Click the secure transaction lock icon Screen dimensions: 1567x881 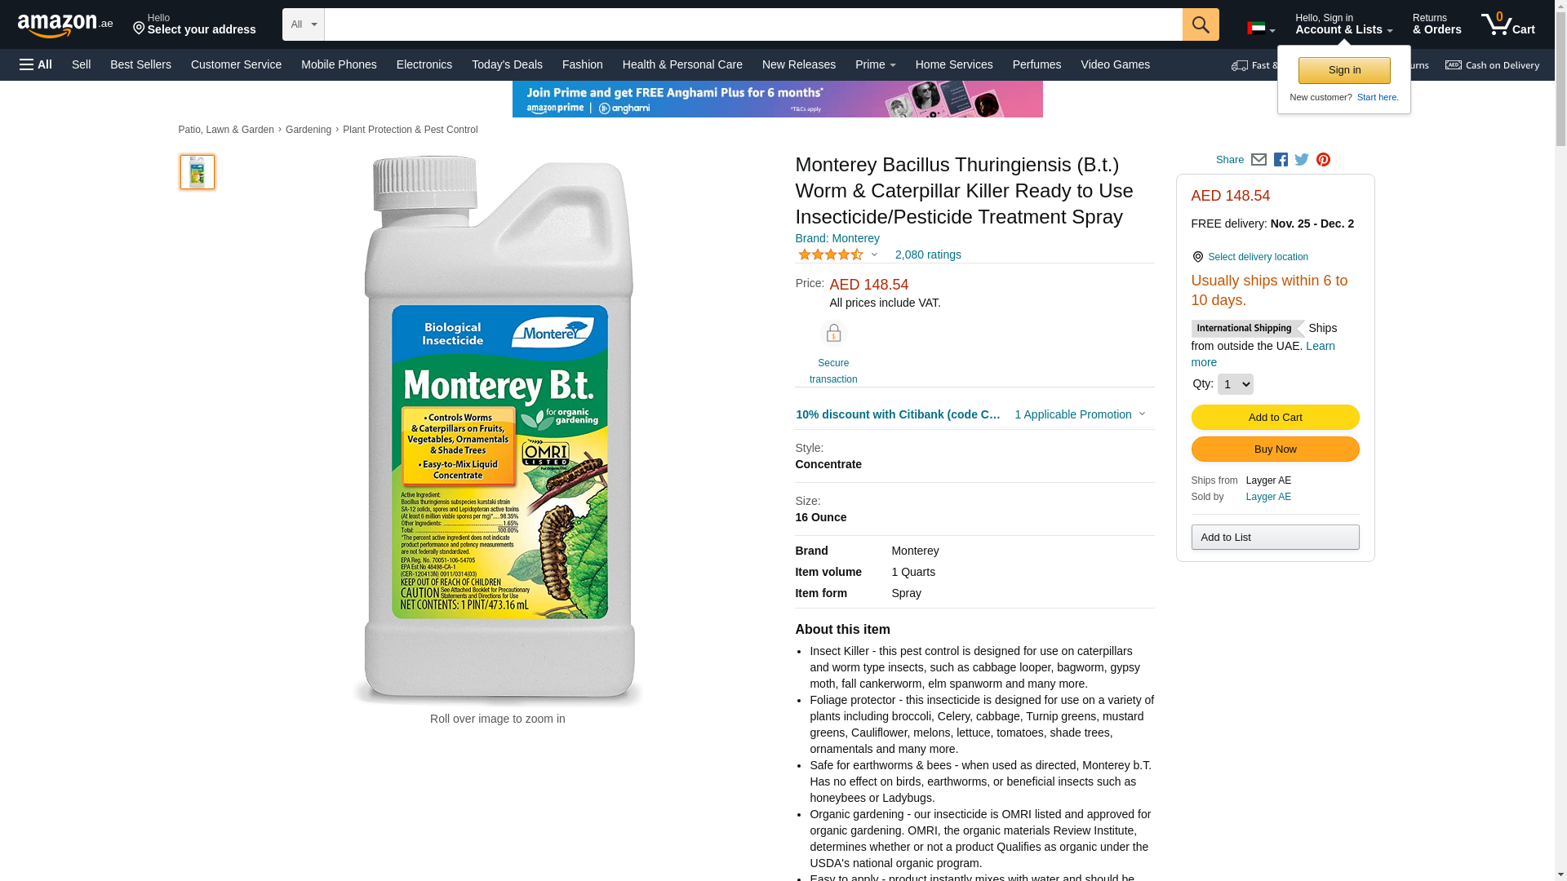click(833, 334)
